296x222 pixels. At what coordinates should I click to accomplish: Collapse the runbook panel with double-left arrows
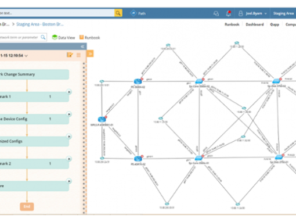tap(82, 46)
